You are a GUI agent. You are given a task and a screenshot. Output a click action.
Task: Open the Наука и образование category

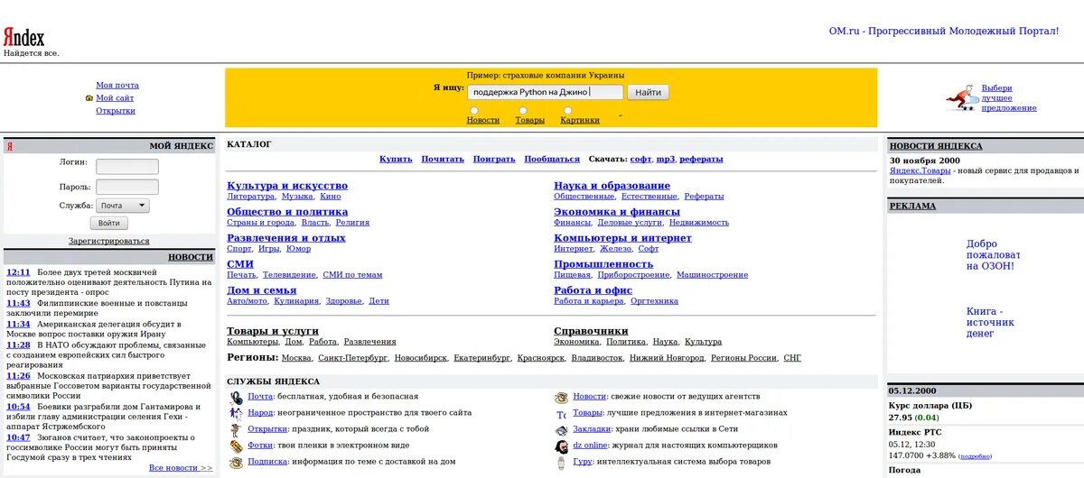pyautogui.click(x=612, y=186)
